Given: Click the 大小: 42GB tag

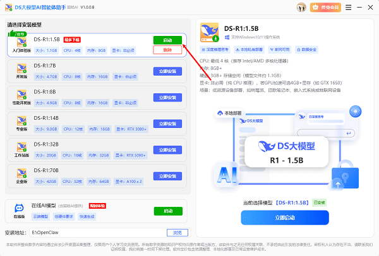Looking at the screenshot, I should coord(45,182).
